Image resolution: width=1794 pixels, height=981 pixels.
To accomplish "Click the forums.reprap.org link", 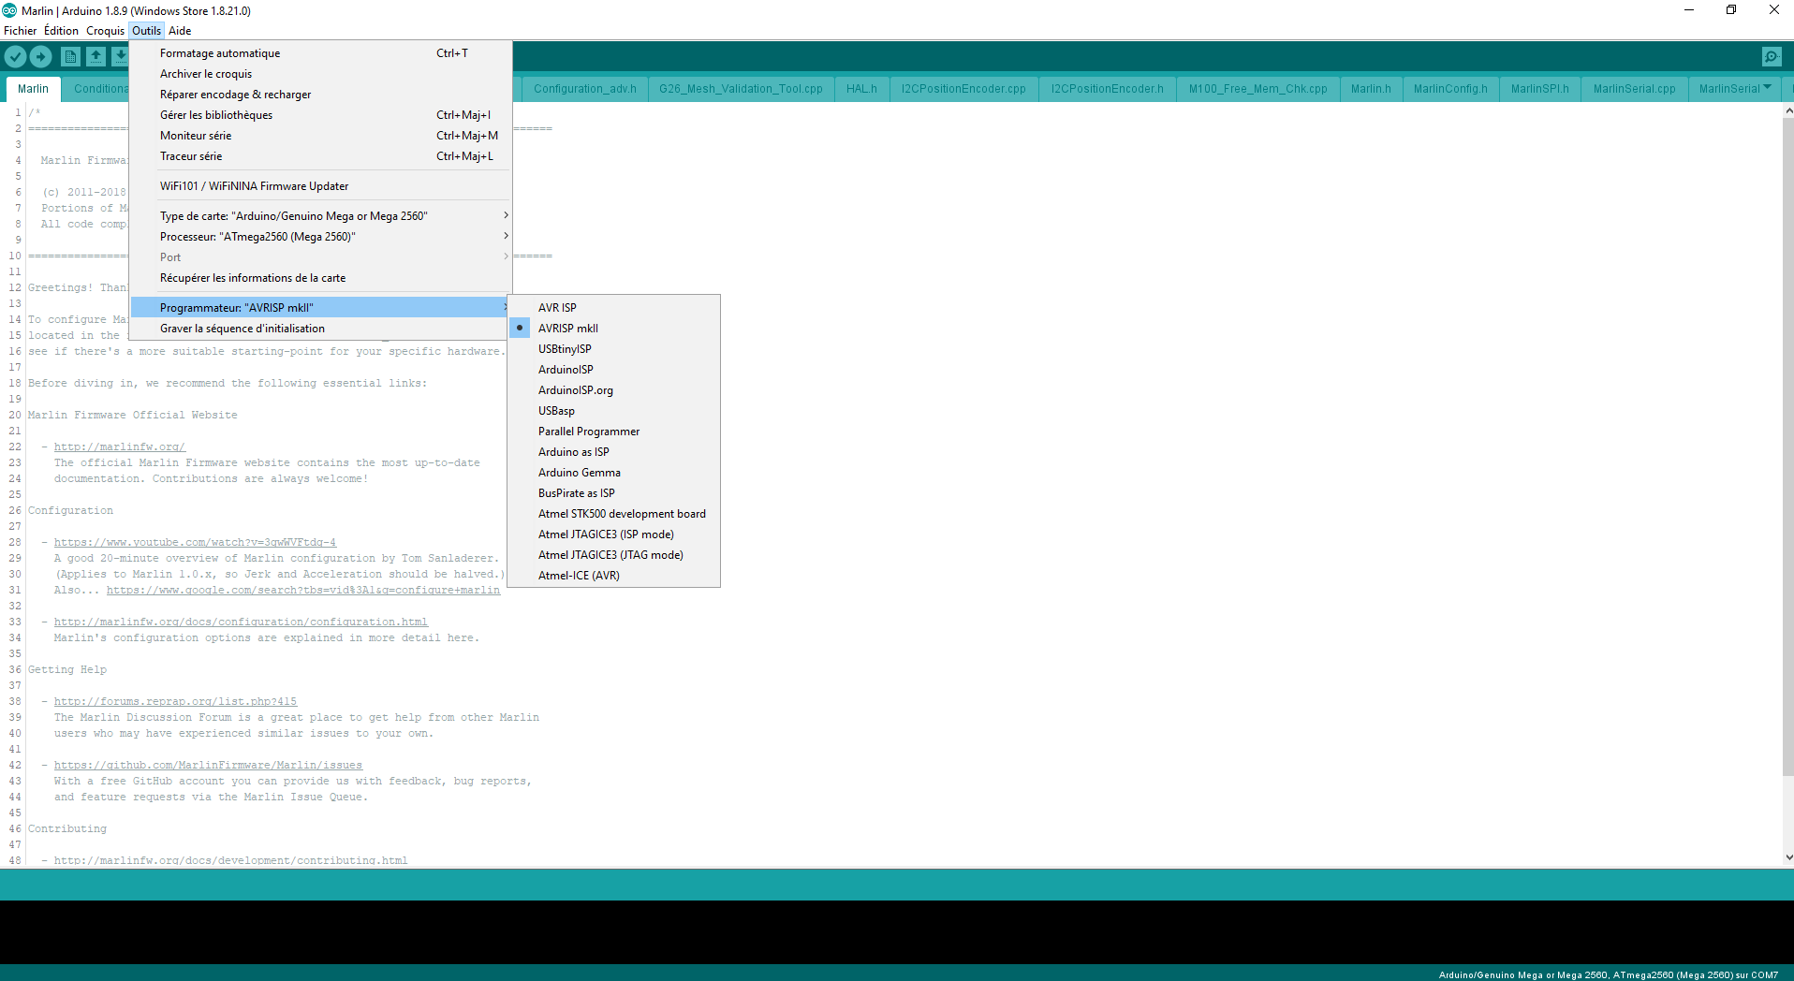I will pos(175,702).
